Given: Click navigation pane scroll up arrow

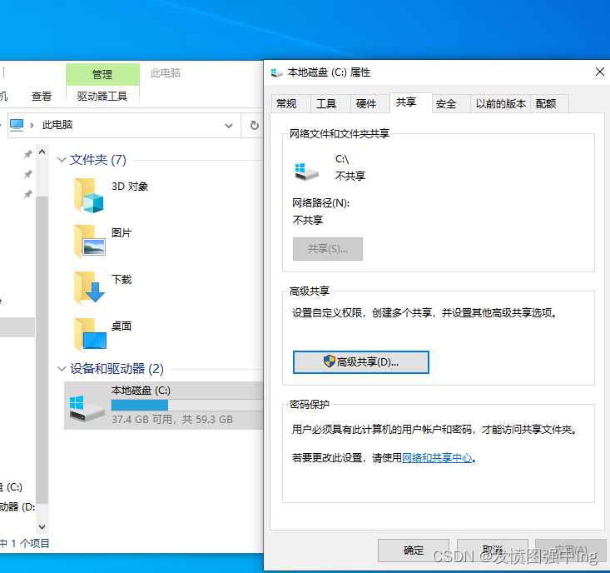Looking at the screenshot, I should tap(42, 152).
